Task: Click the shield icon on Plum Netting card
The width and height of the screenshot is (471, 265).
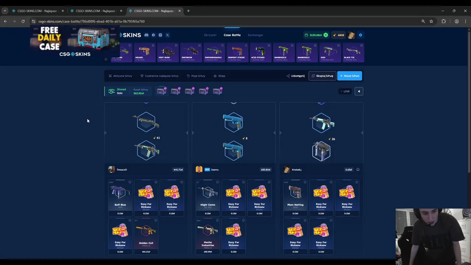Action: click(305, 182)
